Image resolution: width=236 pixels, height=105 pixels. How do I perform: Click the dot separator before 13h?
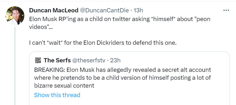(131, 11)
